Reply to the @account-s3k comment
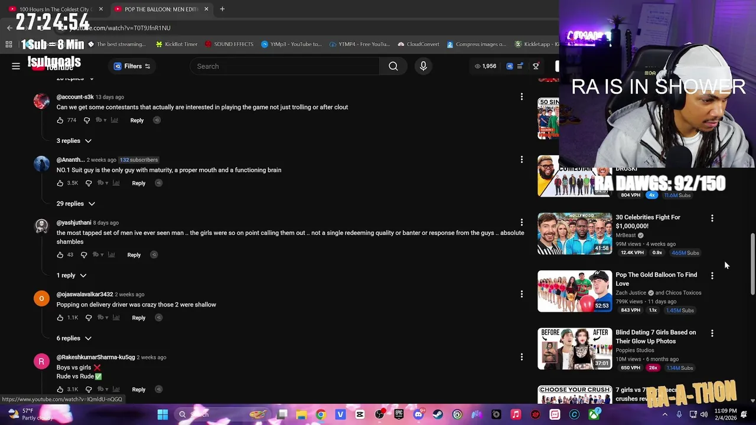The width and height of the screenshot is (756, 425). [136, 120]
